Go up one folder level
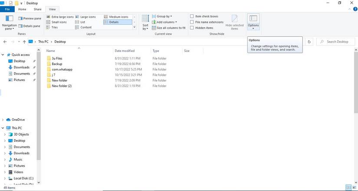Screen dimensions: 358x191 pyautogui.click(x=24, y=42)
